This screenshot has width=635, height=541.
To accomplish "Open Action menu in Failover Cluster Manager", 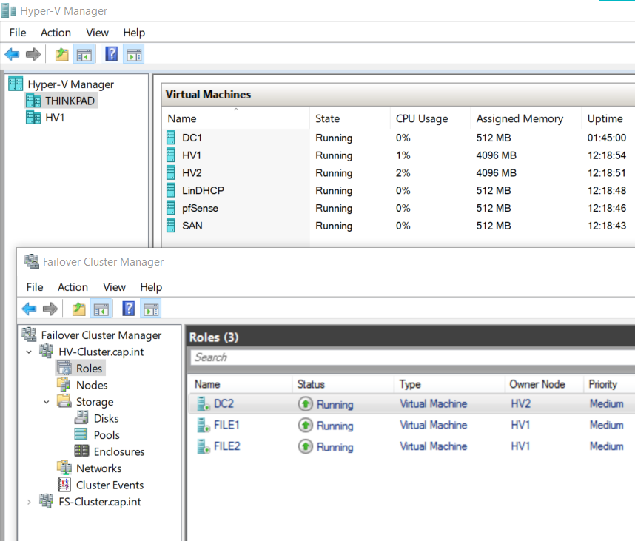I will coord(73,287).
